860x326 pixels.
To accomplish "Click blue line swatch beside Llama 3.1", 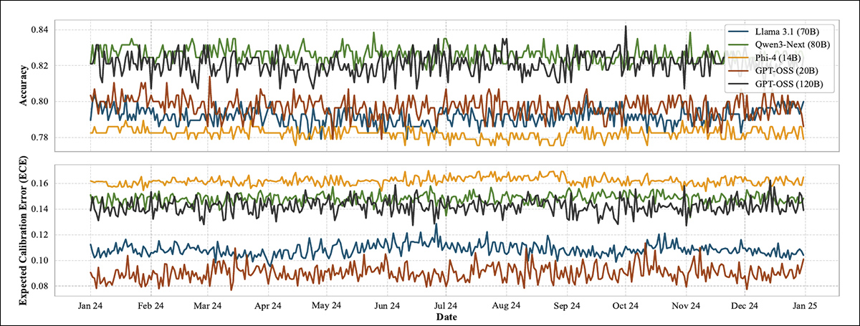I will 738,32.
